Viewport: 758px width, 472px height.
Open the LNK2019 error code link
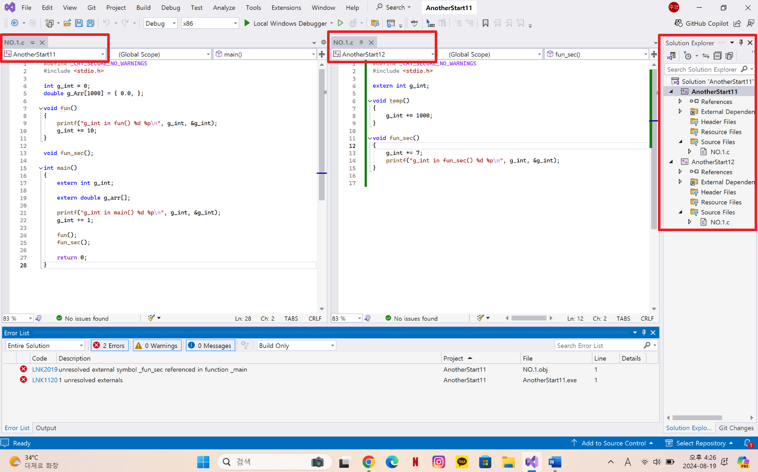45,369
